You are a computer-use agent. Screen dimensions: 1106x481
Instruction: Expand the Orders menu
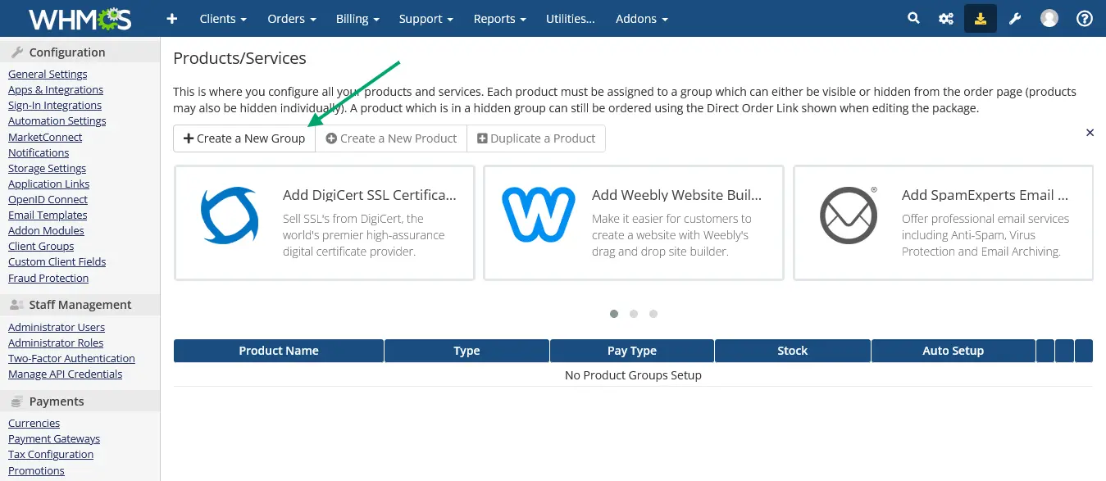coord(292,19)
